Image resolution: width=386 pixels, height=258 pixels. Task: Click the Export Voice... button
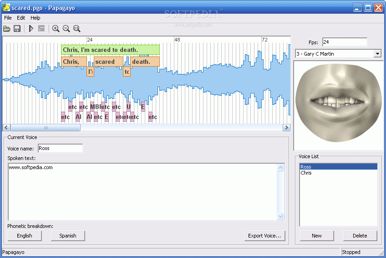click(264, 236)
